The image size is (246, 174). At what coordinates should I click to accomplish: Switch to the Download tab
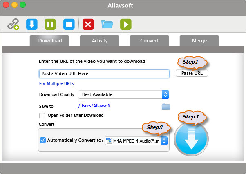click(49, 40)
